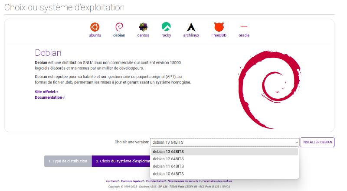Viewport: 347px width, 191px height.
Task: Open the Contrats footer link
Action: coord(112,181)
